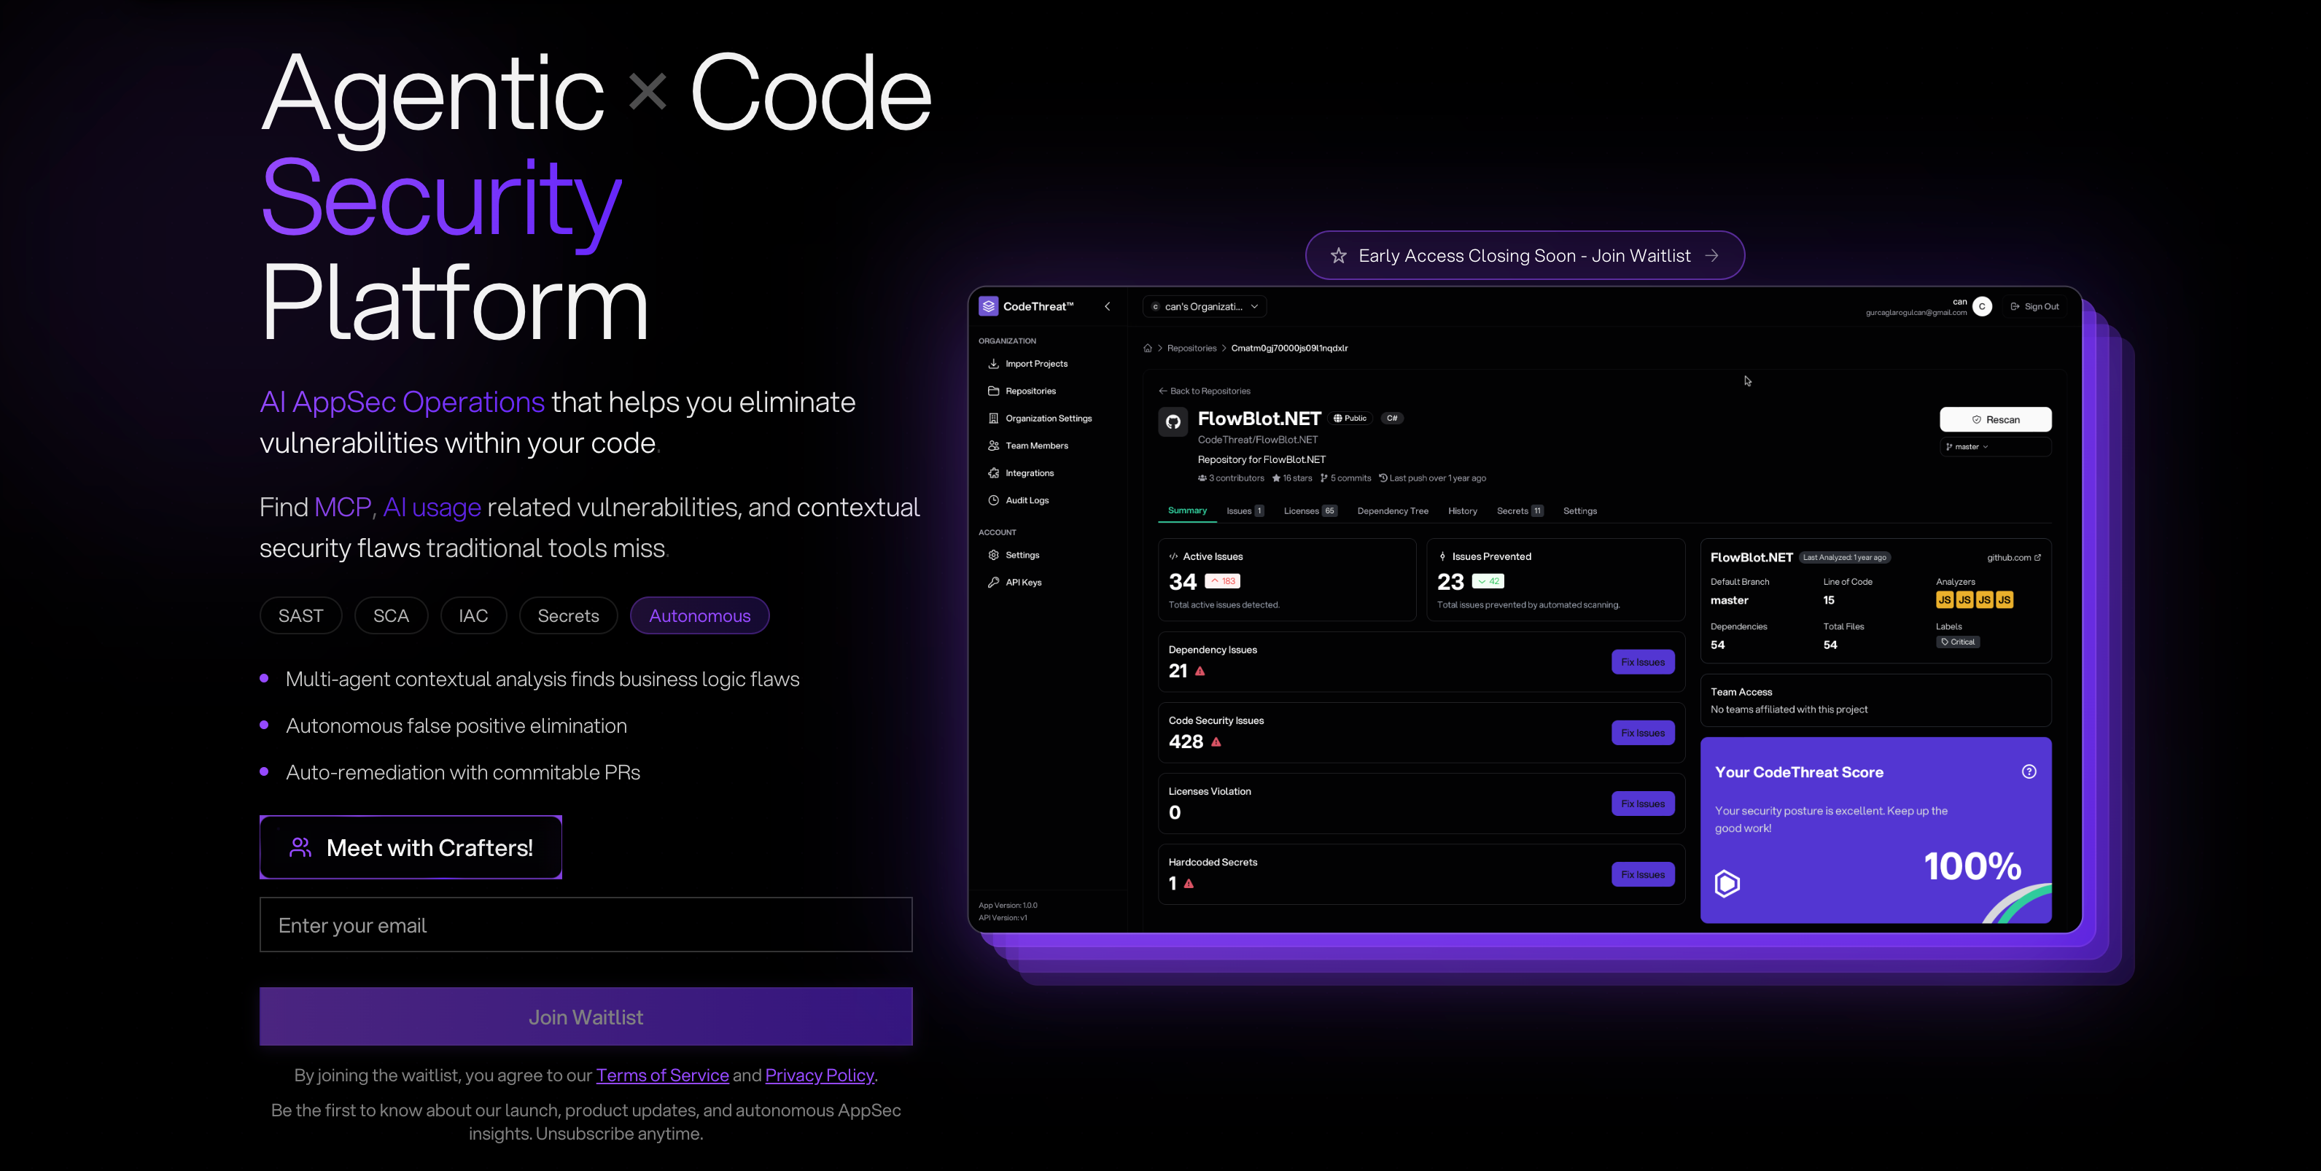Click the Audit Logs clock icon
This screenshot has height=1171, width=2321.
click(993, 500)
